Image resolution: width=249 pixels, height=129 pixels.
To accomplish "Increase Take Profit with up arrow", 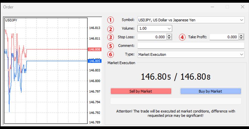I will click(241, 36).
